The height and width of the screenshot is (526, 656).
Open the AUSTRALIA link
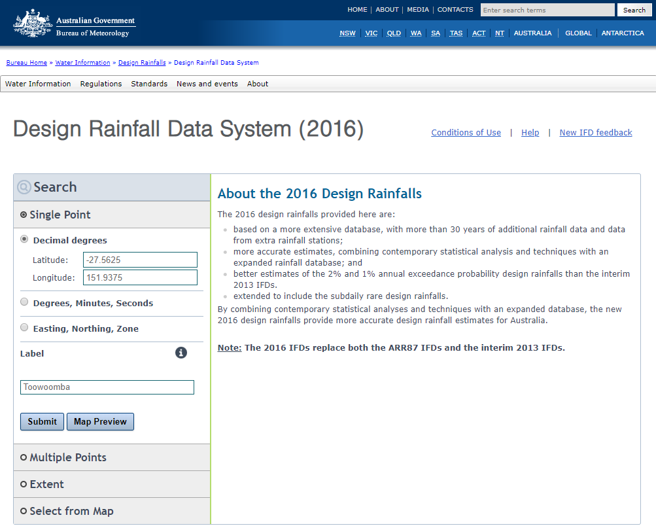[532, 33]
